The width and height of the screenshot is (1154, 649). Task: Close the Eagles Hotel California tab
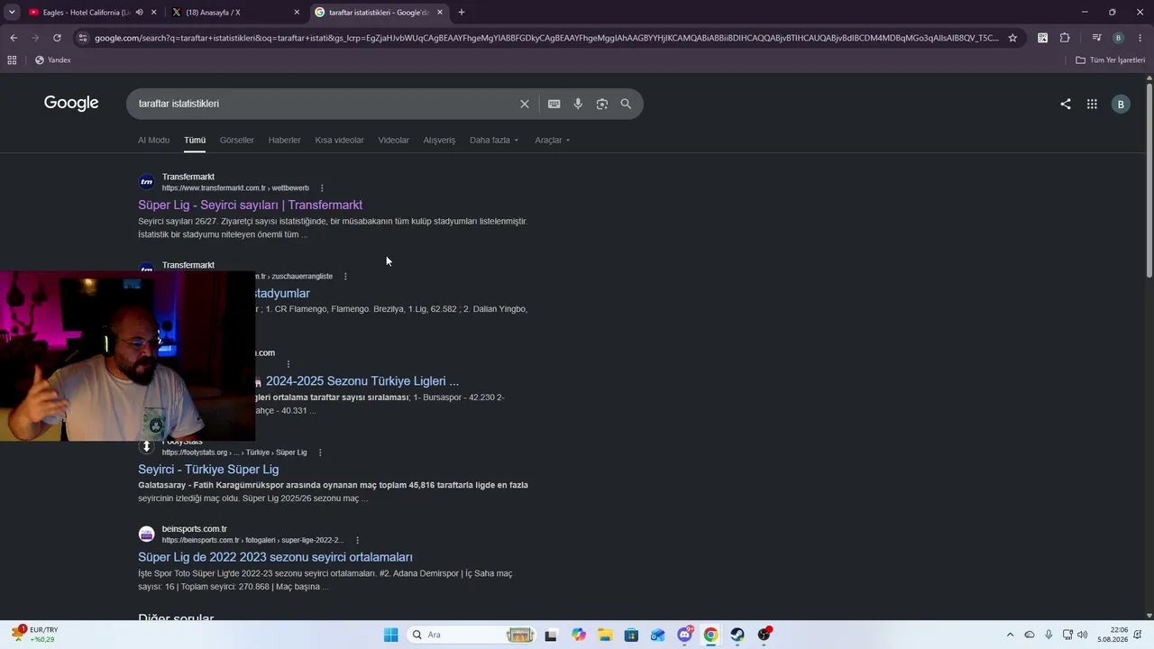tap(153, 13)
